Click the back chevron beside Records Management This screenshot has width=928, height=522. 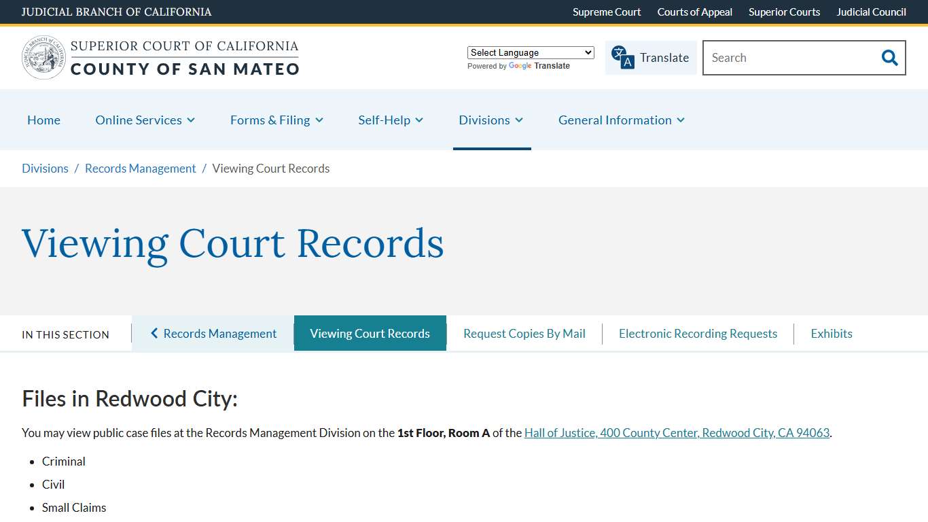154,333
